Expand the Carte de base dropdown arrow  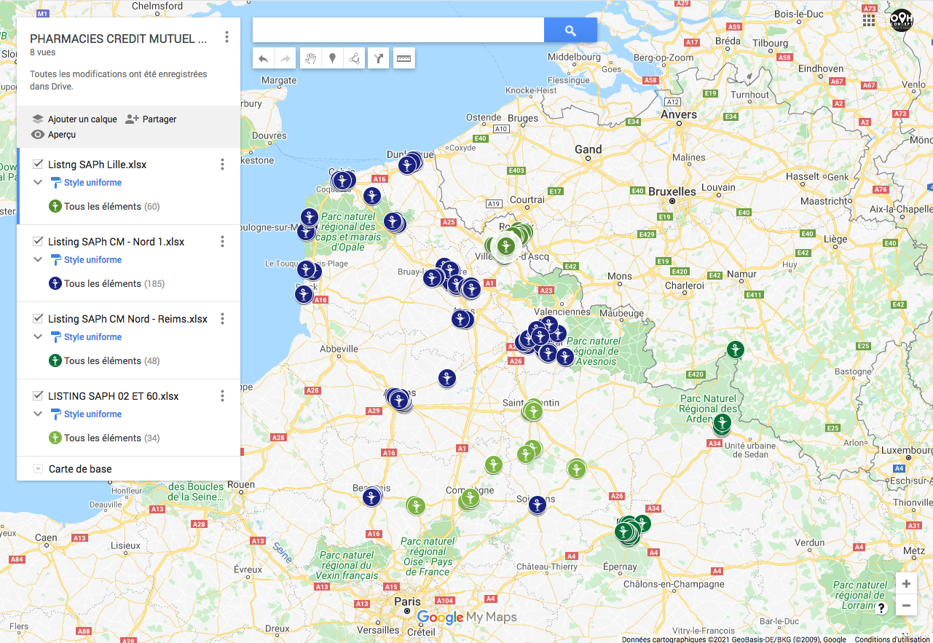[38, 469]
